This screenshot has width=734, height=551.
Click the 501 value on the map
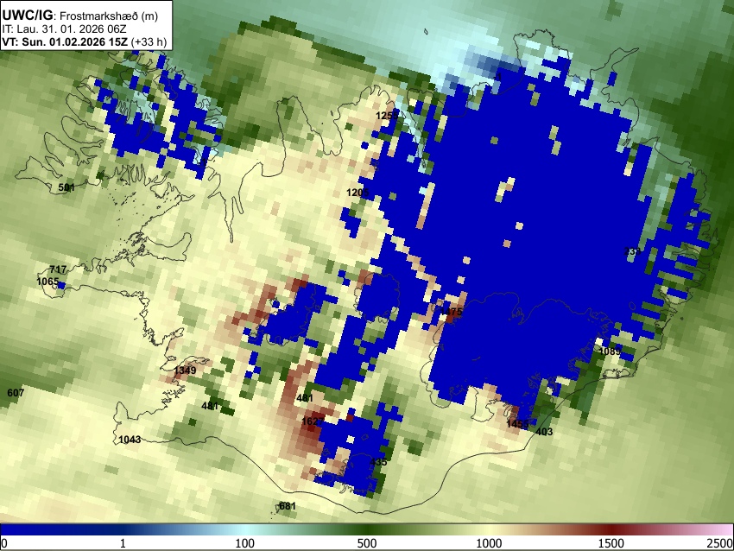[x=66, y=187]
